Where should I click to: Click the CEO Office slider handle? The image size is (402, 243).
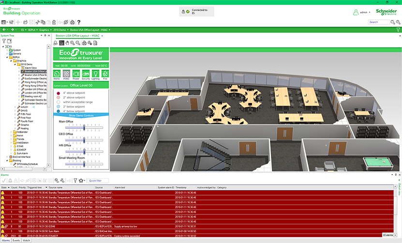[x=84, y=140]
